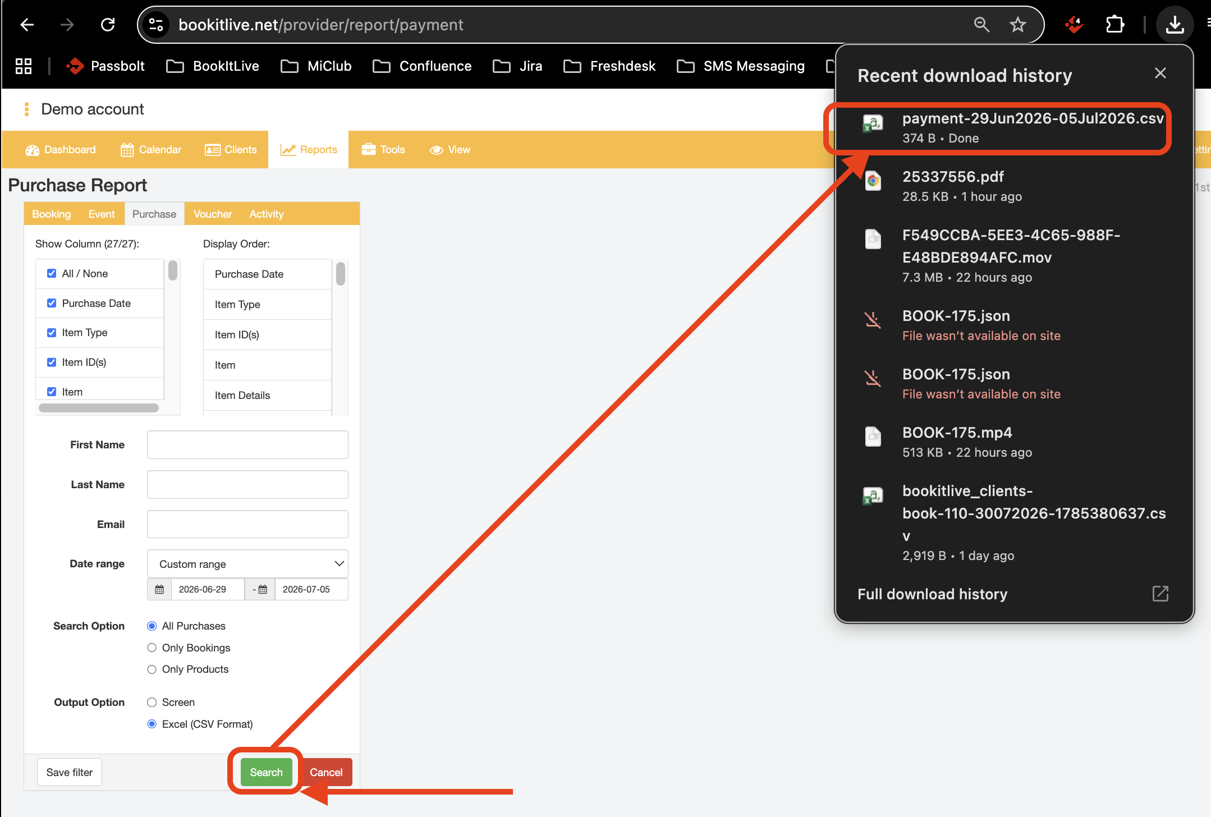Open full download history external link icon
The height and width of the screenshot is (817, 1211).
[1160, 594]
